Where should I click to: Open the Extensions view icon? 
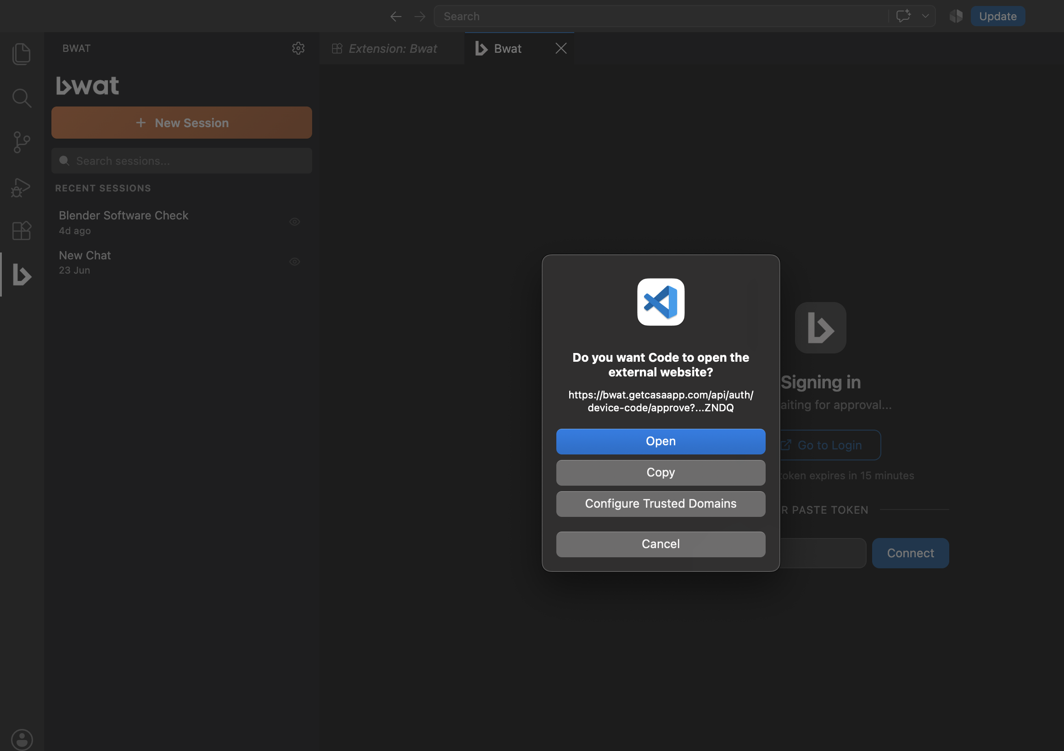[x=21, y=230]
